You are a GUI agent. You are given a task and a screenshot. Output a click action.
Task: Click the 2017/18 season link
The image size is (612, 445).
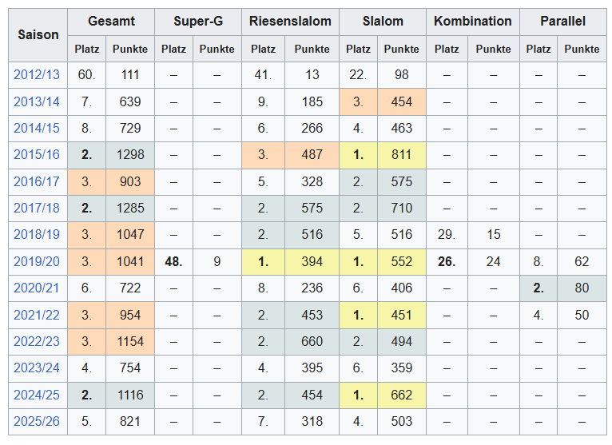(x=36, y=209)
